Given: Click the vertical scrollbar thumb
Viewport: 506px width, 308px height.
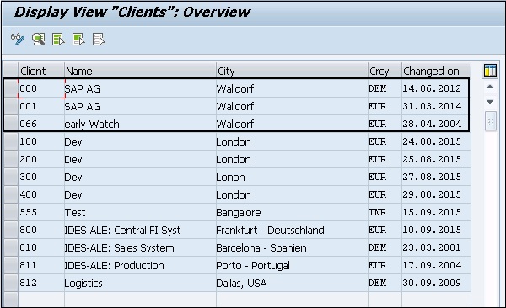Looking at the screenshot, I should 491,121.
